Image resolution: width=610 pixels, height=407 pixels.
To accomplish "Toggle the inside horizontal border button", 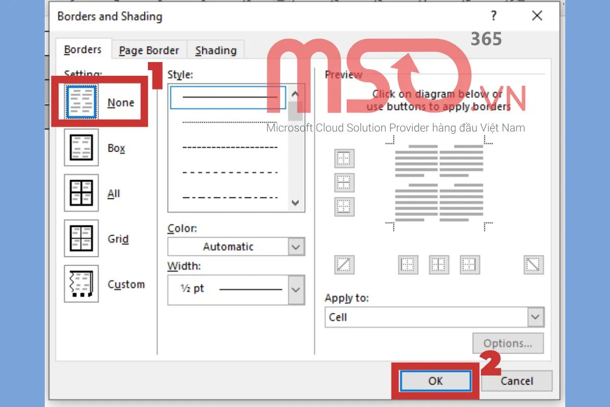I will [345, 183].
